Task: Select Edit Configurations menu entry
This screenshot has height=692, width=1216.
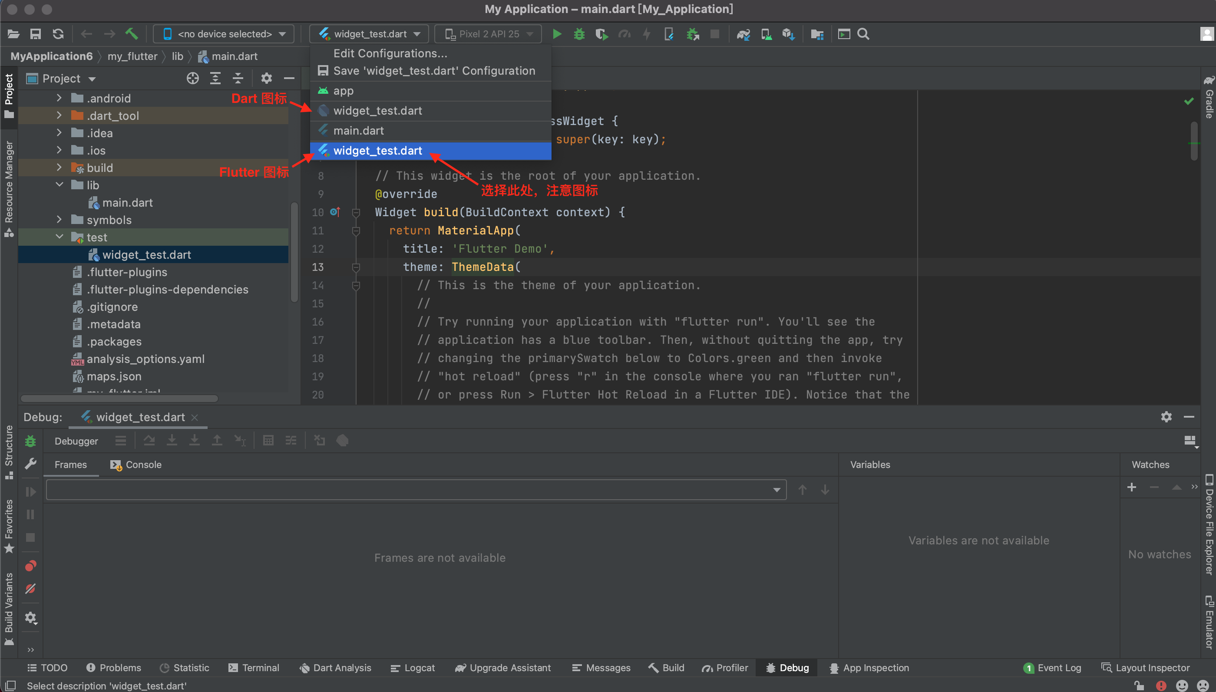Action: pyautogui.click(x=431, y=53)
